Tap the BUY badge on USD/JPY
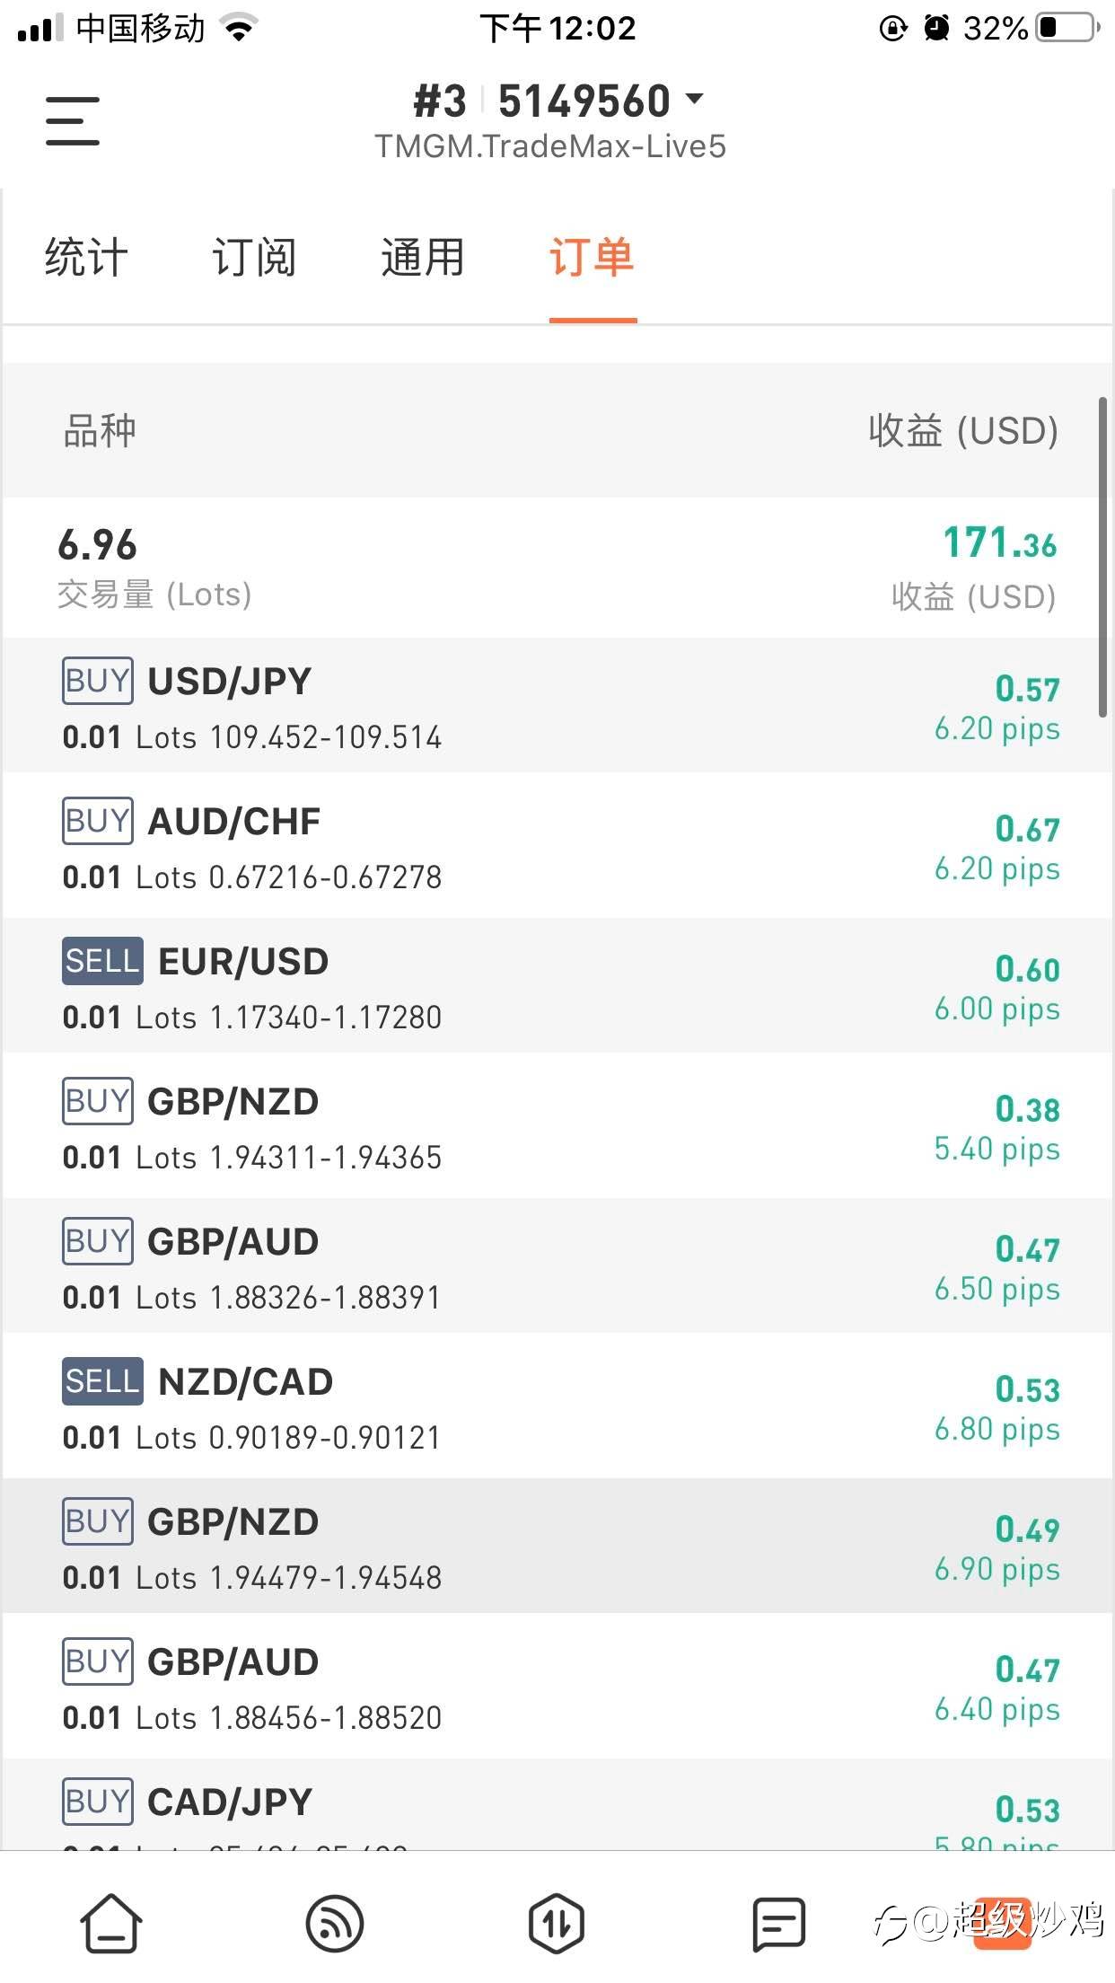The image size is (1115, 1983). 97,681
